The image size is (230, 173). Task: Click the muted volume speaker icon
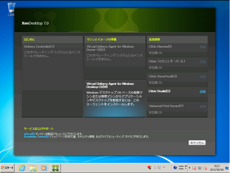point(205,168)
